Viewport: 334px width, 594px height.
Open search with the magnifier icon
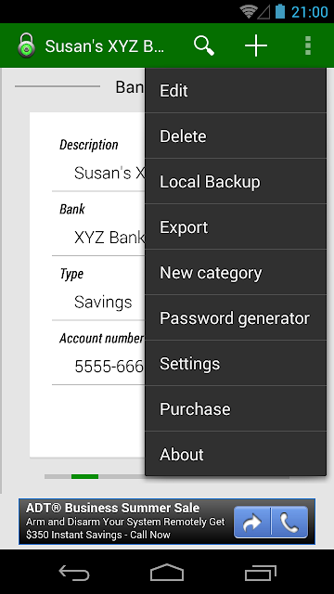[x=204, y=45]
